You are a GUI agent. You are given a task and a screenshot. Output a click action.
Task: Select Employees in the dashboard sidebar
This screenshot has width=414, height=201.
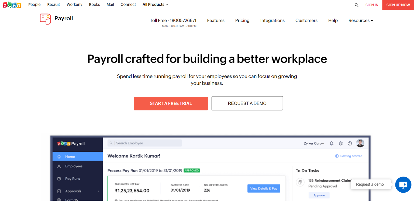(78, 166)
